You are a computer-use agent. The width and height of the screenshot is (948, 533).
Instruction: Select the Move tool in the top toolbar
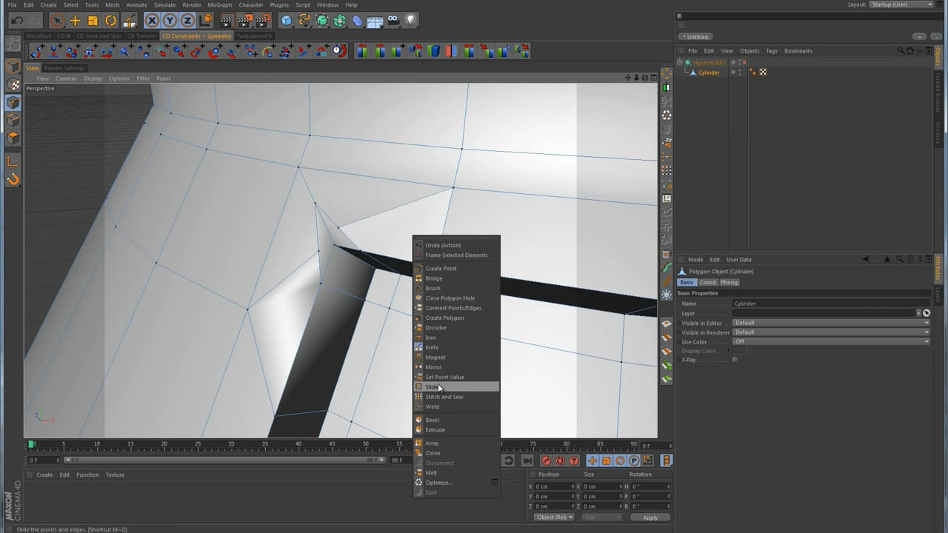[75, 21]
